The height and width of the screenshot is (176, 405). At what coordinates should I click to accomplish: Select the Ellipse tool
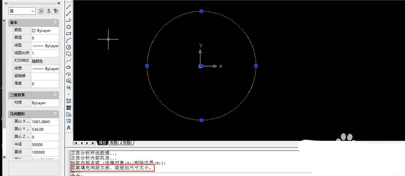coord(69,67)
